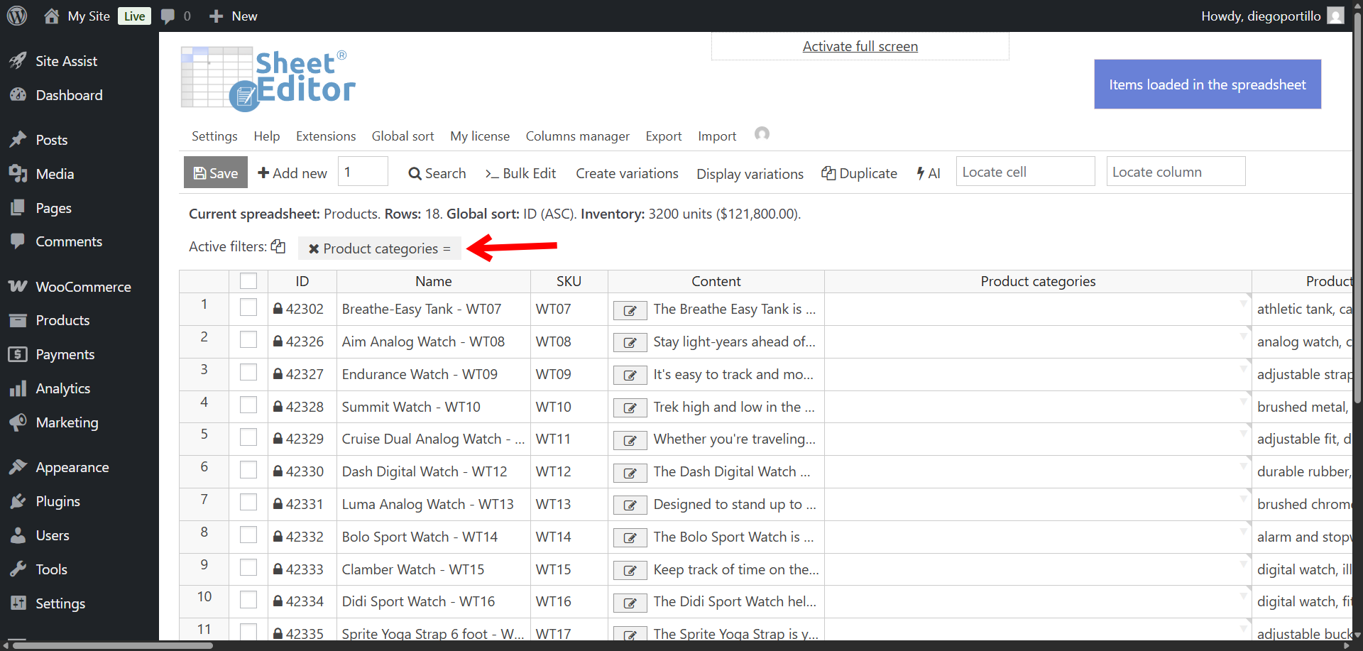Expand Product categories dropdown for Bolo Sport Watch
1363x651 pixels.
tap(1243, 531)
